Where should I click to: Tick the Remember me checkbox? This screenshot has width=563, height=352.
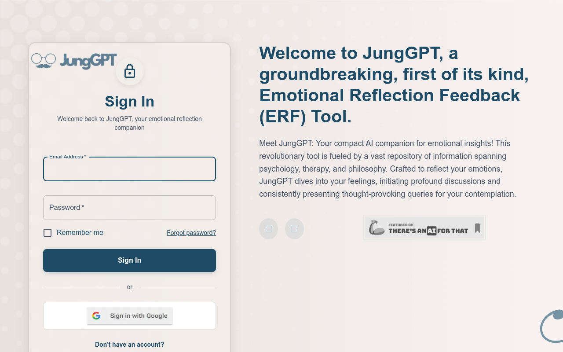(48, 233)
